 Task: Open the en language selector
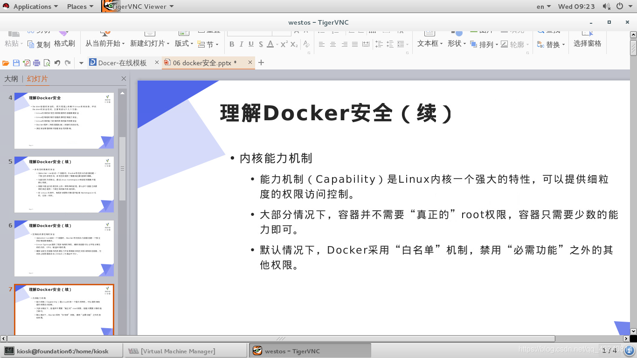coord(543,7)
